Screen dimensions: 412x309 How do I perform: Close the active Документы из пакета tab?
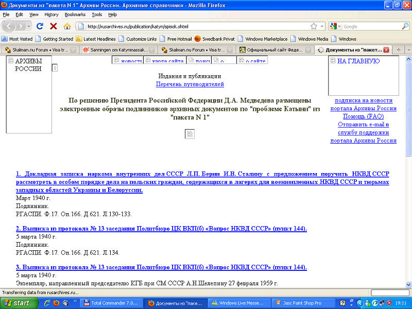pyautogui.click(x=386, y=50)
